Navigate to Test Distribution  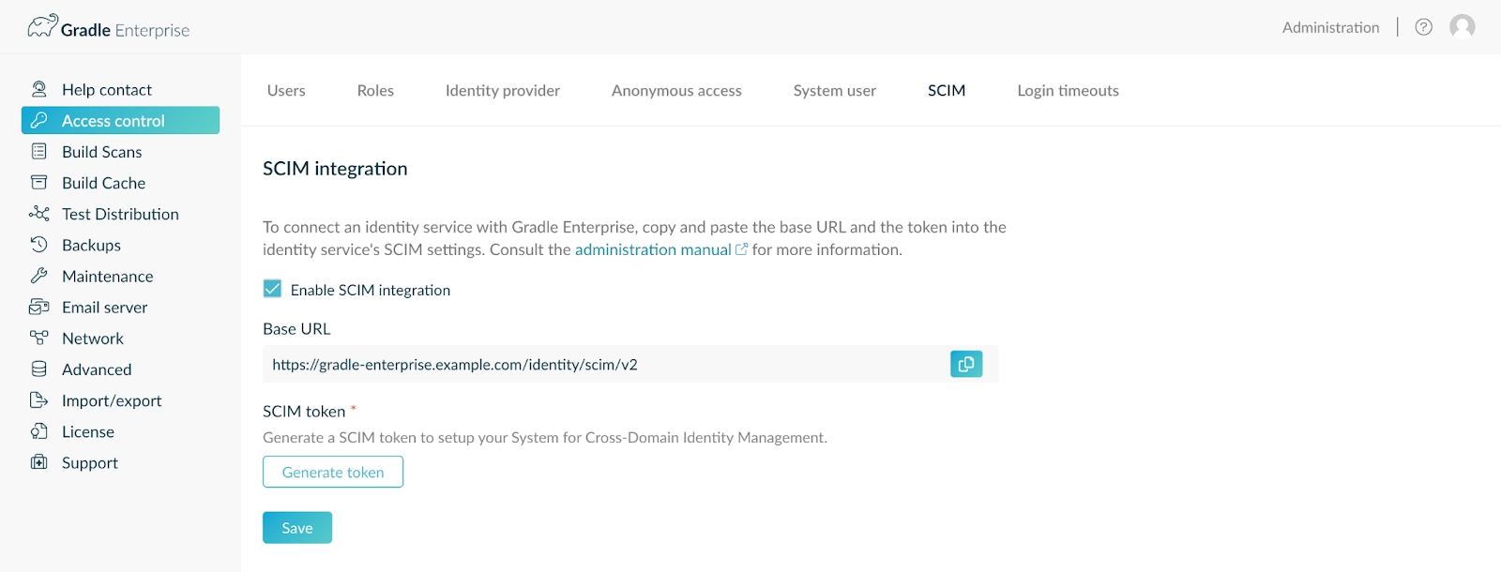[x=120, y=213]
